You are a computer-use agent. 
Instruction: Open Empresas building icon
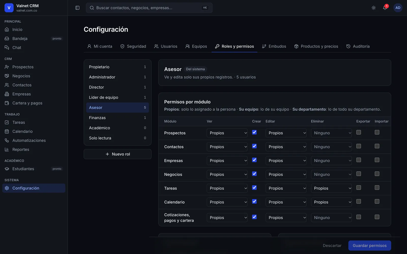pos(7,94)
